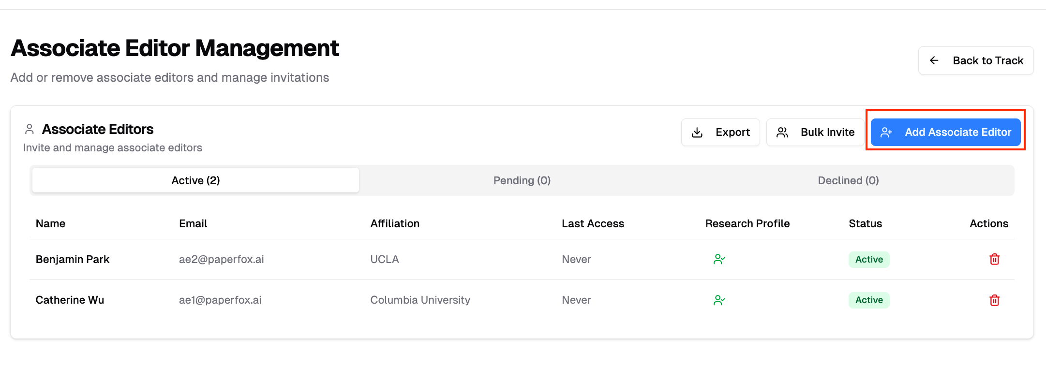Viewport: 1046px width, 382px height.
Task: Click the ae2@paperfox.ai email
Action: (221, 259)
